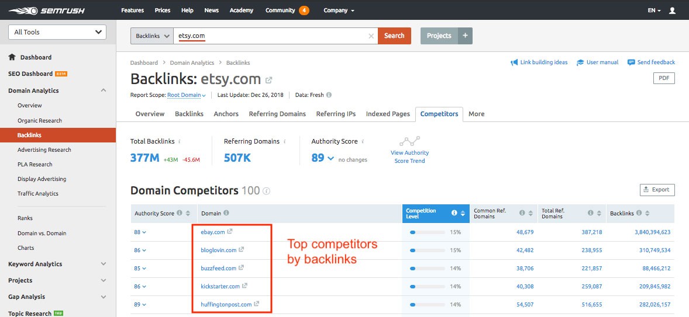The height and width of the screenshot is (317, 689).
Task: Switch to the Referring Domains tab
Action: (x=277, y=114)
